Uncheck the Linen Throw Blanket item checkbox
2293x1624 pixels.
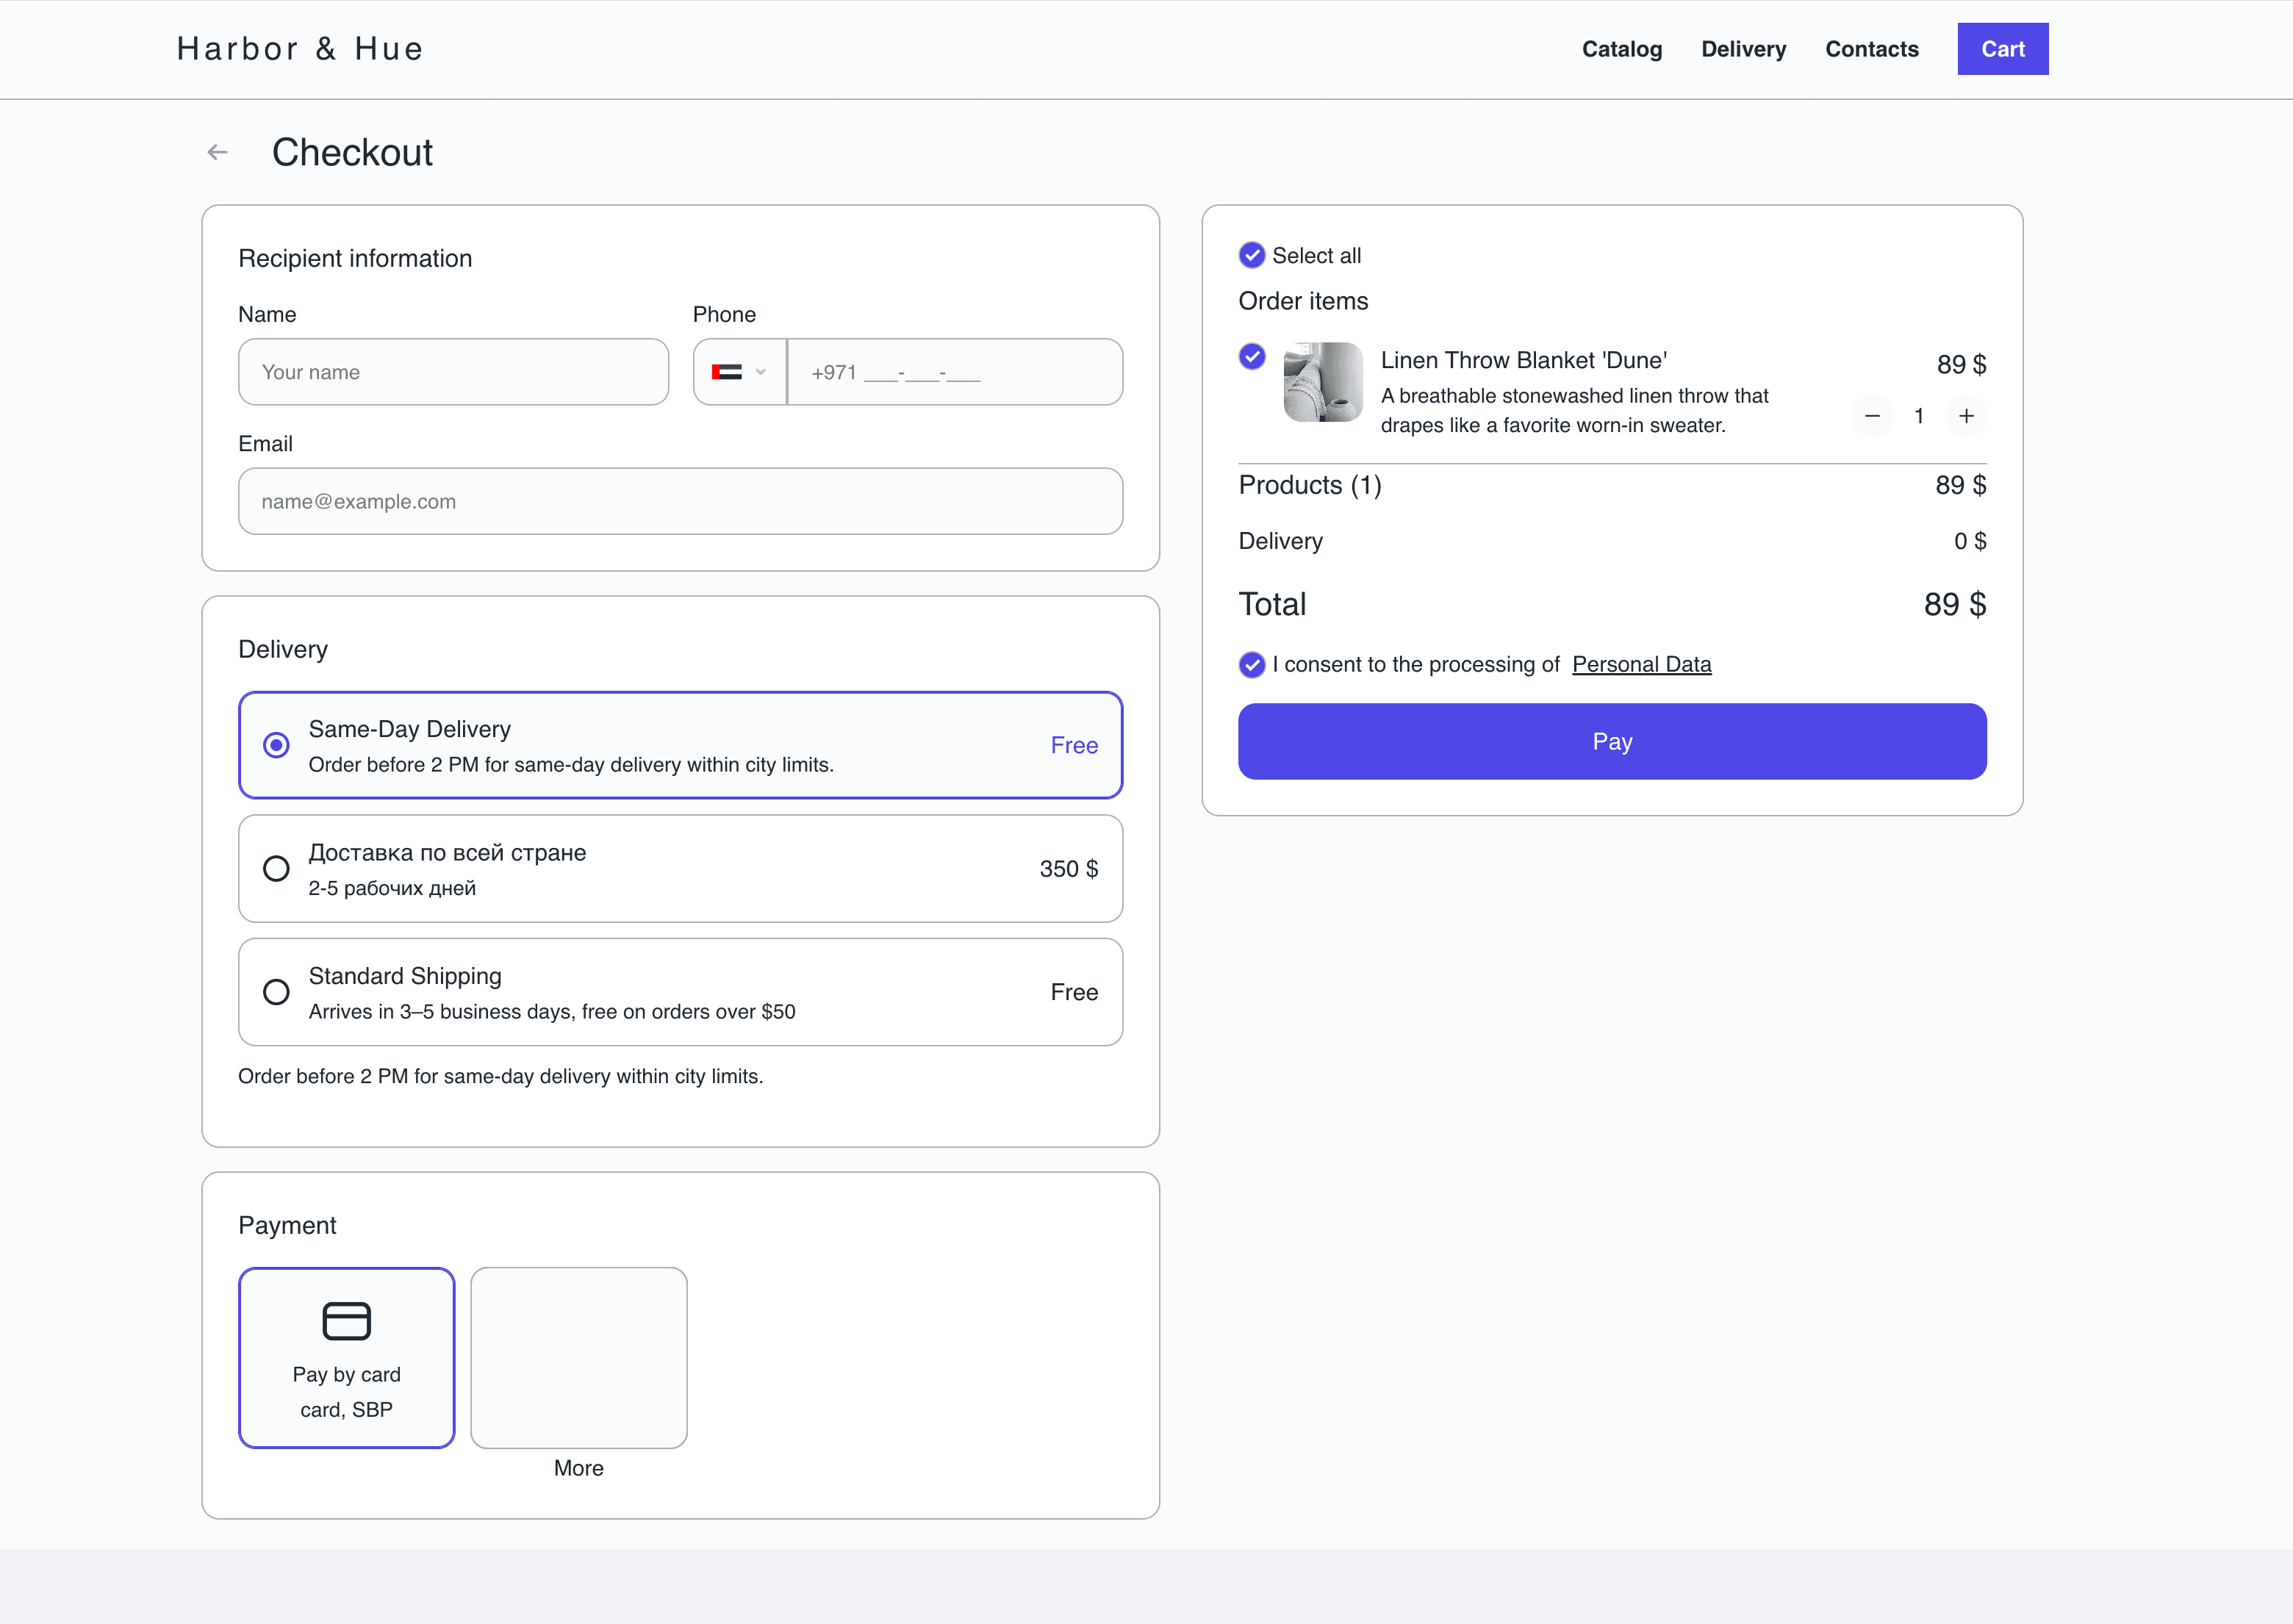(1252, 356)
